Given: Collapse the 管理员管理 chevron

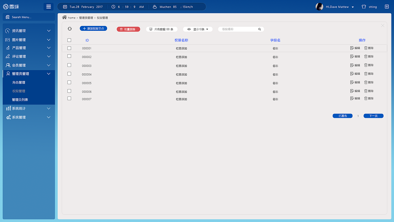Looking at the screenshot, I should pos(49,74).
